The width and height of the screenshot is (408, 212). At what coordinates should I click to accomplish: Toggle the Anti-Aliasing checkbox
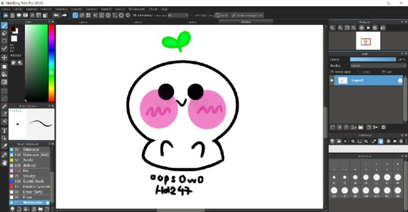(134, 16)
